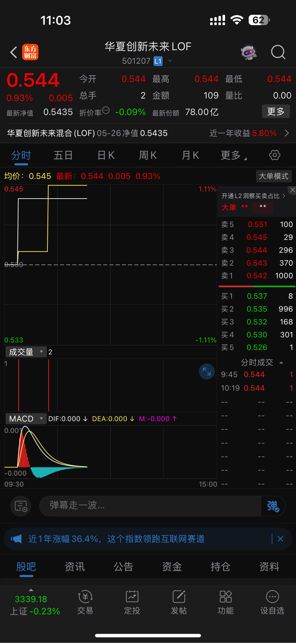Open 交易 trading icon
This screenshot has width=296, height=643.
(x=85, y=602)
